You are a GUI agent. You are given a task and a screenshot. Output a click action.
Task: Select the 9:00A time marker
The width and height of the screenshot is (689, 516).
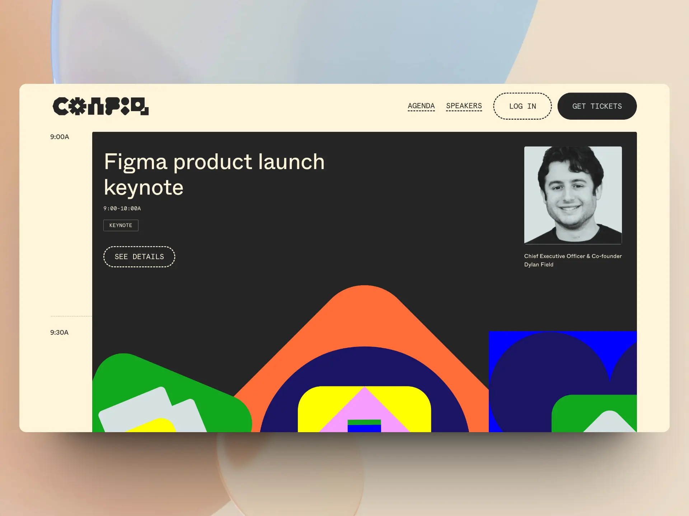[60, 137]
